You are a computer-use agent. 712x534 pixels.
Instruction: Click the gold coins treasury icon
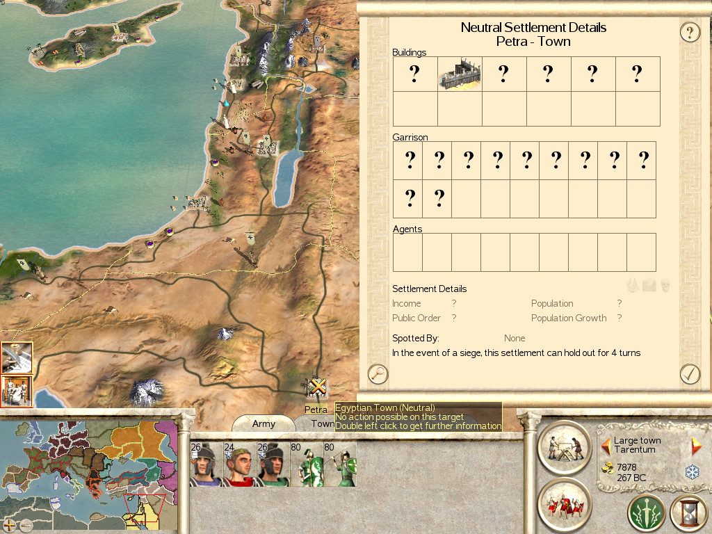coord(607,468)
